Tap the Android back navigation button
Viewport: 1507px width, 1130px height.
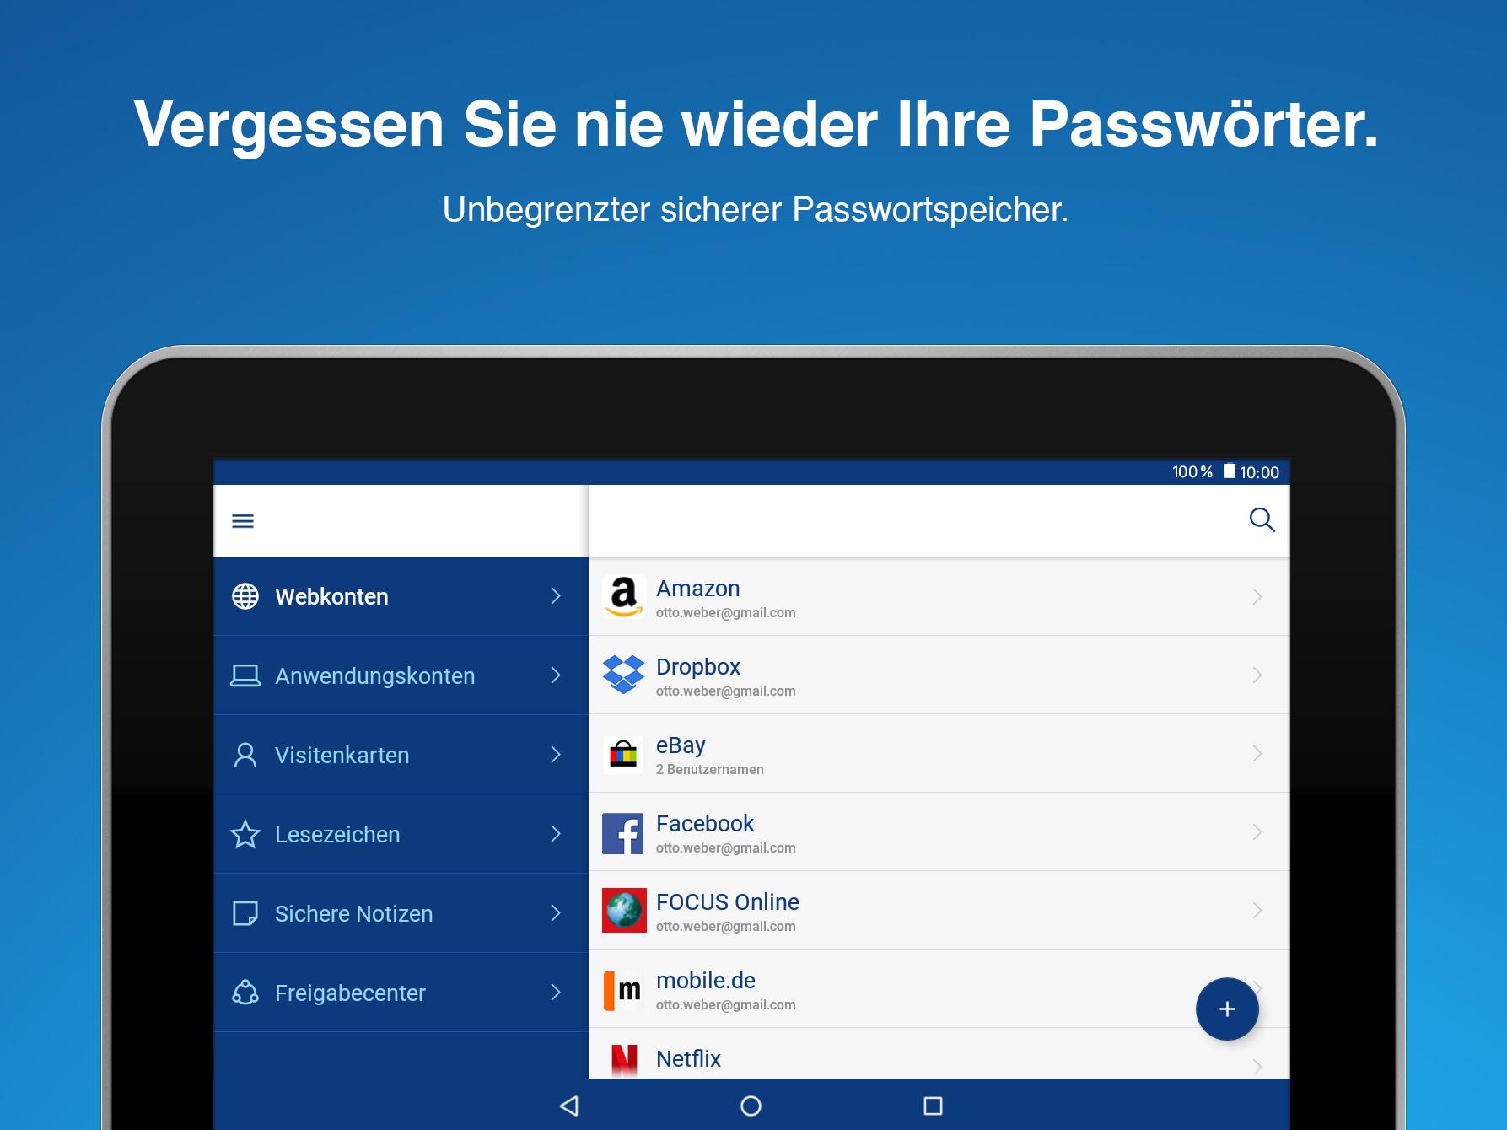point(569,1106)
